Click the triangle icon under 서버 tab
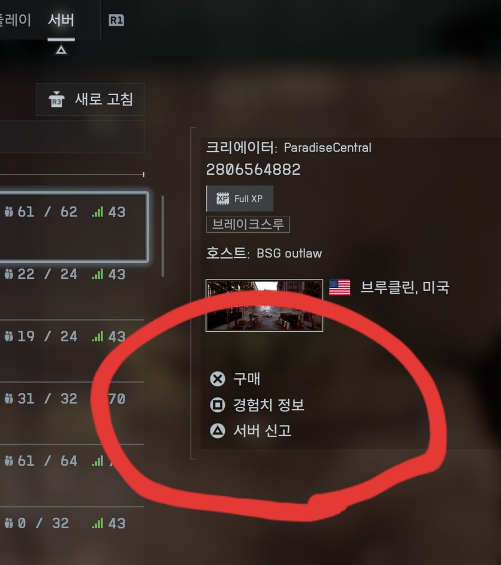Screen dimensions: 501x565 (61, 50)
